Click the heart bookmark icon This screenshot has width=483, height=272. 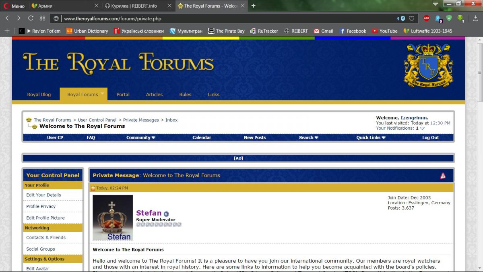click(x=411, y=19)
